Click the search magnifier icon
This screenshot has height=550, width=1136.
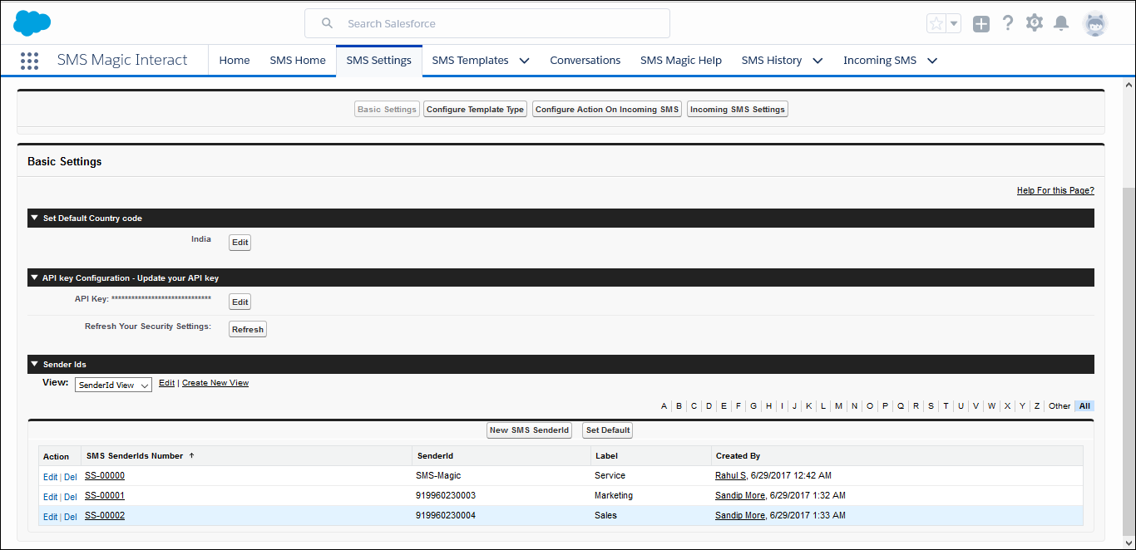click(328, 23)
